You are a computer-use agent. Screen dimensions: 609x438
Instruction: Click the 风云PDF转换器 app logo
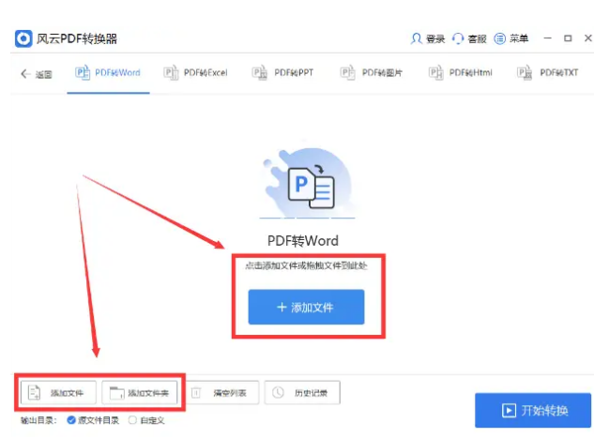23,38
